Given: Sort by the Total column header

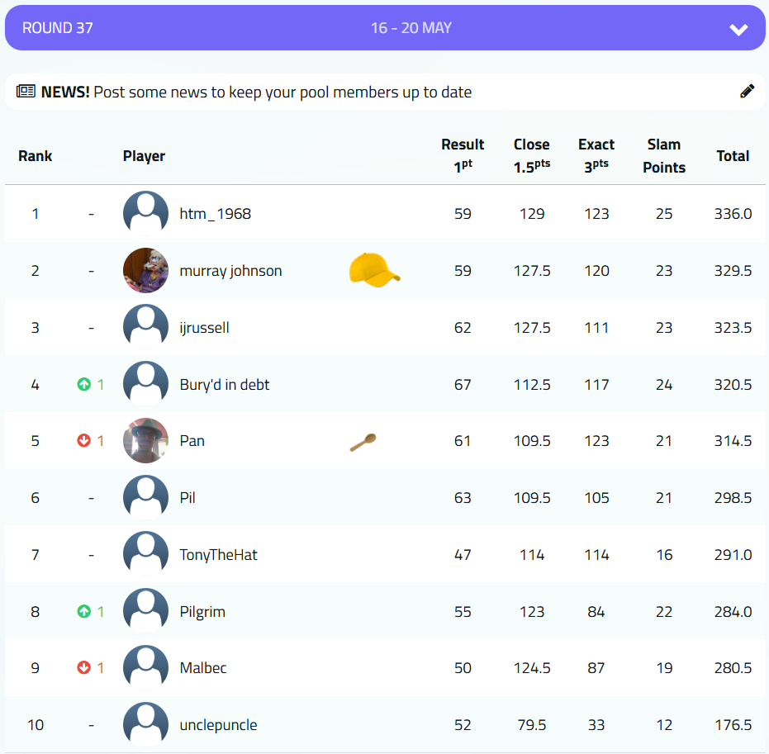Looking at the screenshot, I should pyautogui.click(x=733, y=156).
